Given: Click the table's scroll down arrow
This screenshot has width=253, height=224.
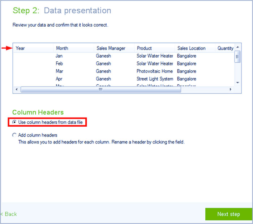Looking at the screenshot, I should [237, 83].
